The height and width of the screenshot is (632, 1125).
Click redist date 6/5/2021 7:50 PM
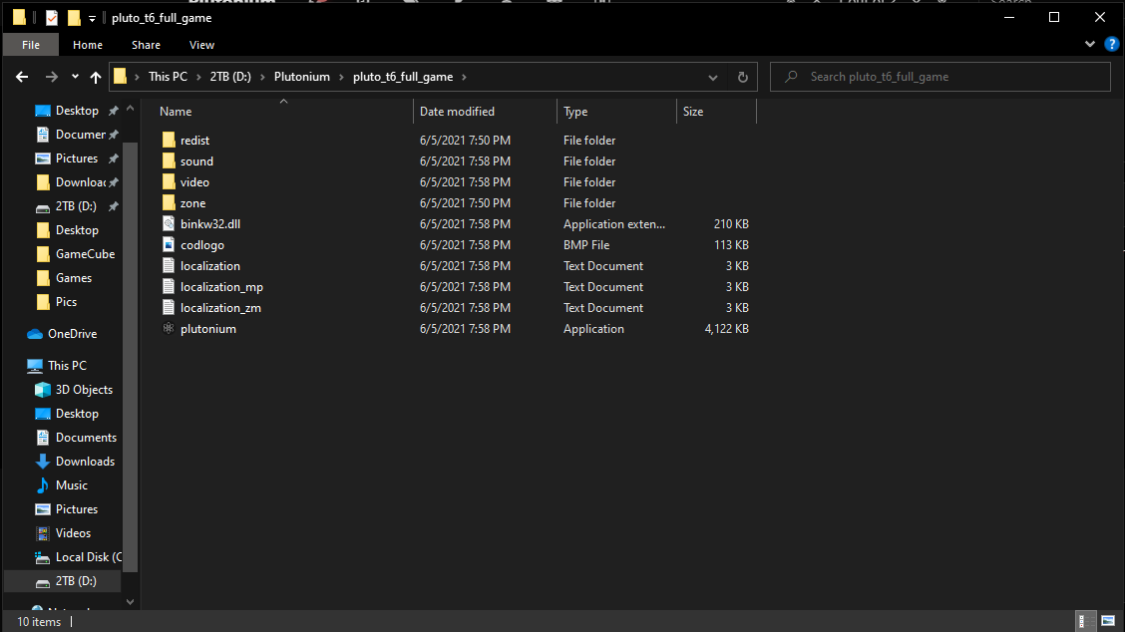click(x=465, y=140)
